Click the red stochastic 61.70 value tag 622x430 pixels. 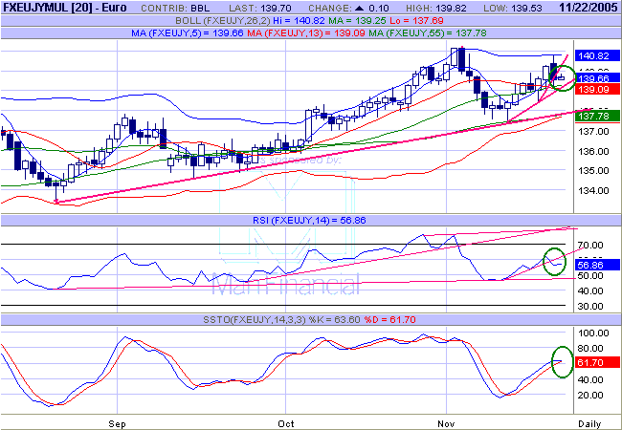[597, 362]
